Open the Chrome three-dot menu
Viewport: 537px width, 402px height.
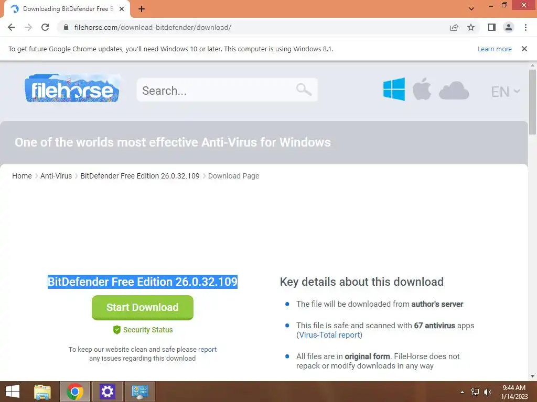coord(525,27)
